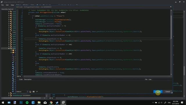Click the dialog scrollbar down arrow
The image size is (186, 105).
click(x=171, y=74)
